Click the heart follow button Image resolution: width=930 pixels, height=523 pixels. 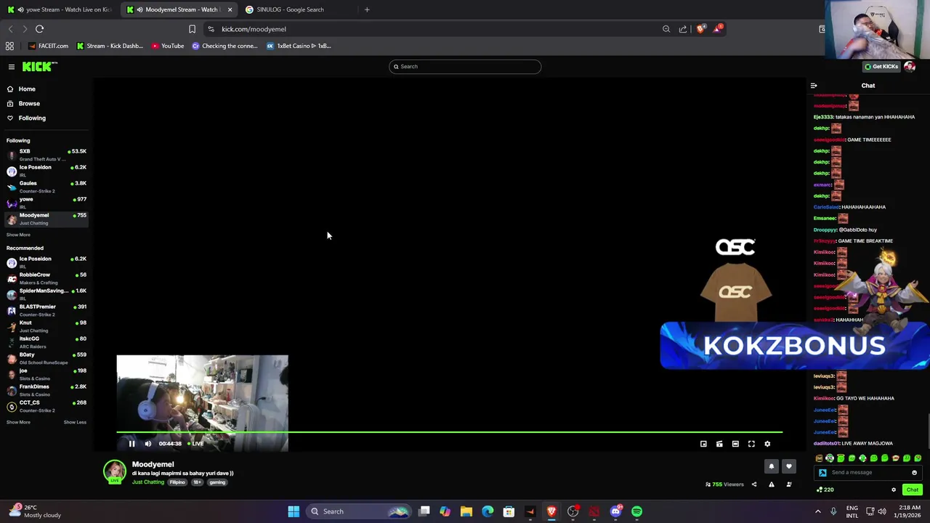click(789, 466)
